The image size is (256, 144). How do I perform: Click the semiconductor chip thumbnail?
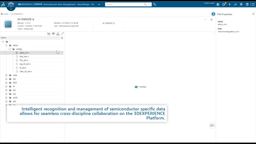tap(8, 24)
